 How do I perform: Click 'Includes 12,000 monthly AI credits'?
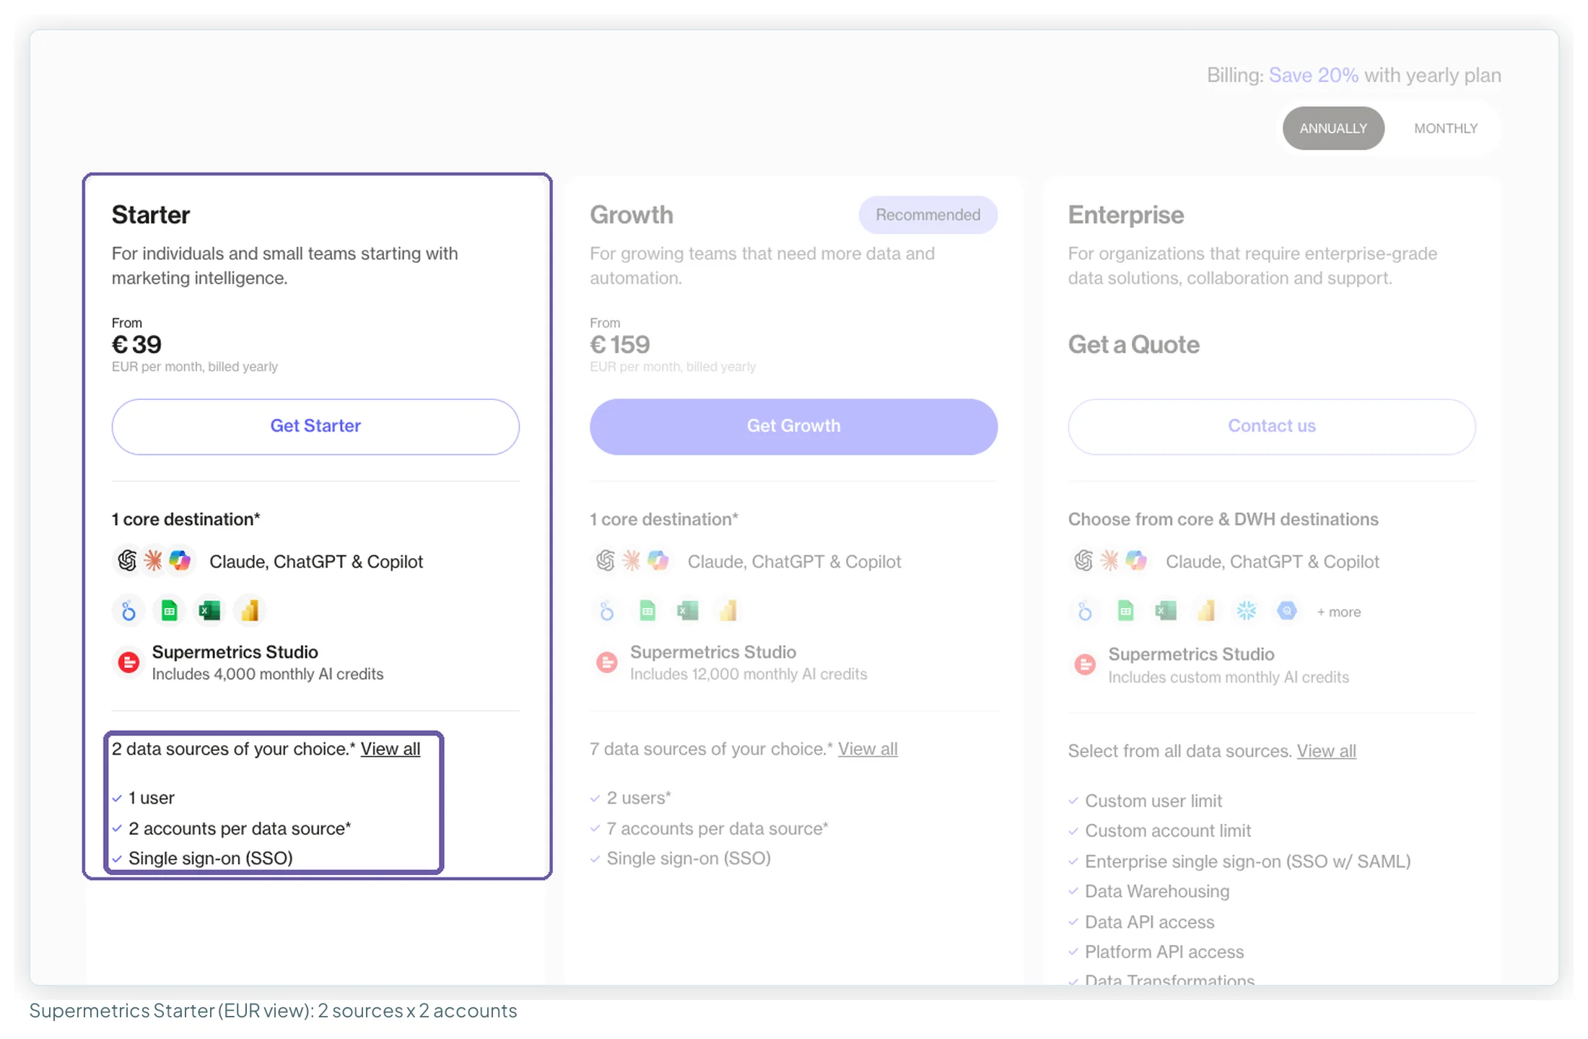click(x=749, y=674)
